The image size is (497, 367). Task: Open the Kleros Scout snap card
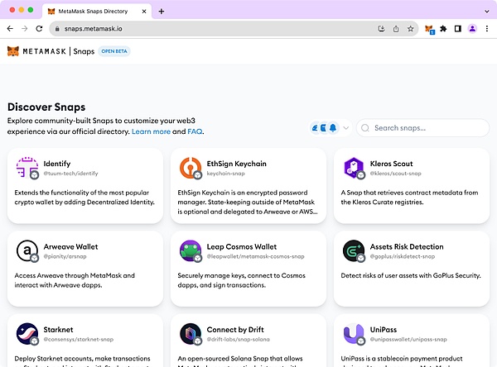click(412, 186)
